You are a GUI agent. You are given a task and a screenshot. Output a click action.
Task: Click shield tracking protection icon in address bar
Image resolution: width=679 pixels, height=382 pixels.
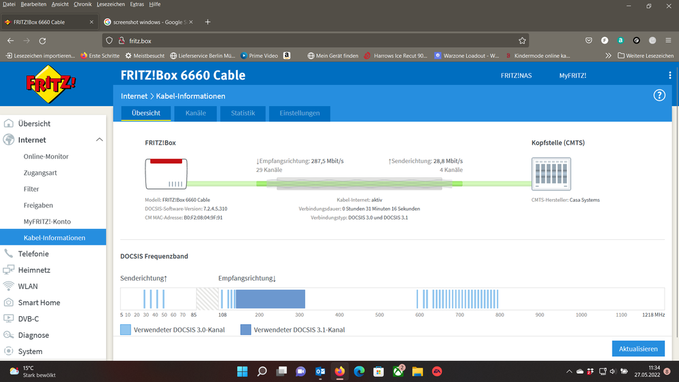click(x=109, y=41)
